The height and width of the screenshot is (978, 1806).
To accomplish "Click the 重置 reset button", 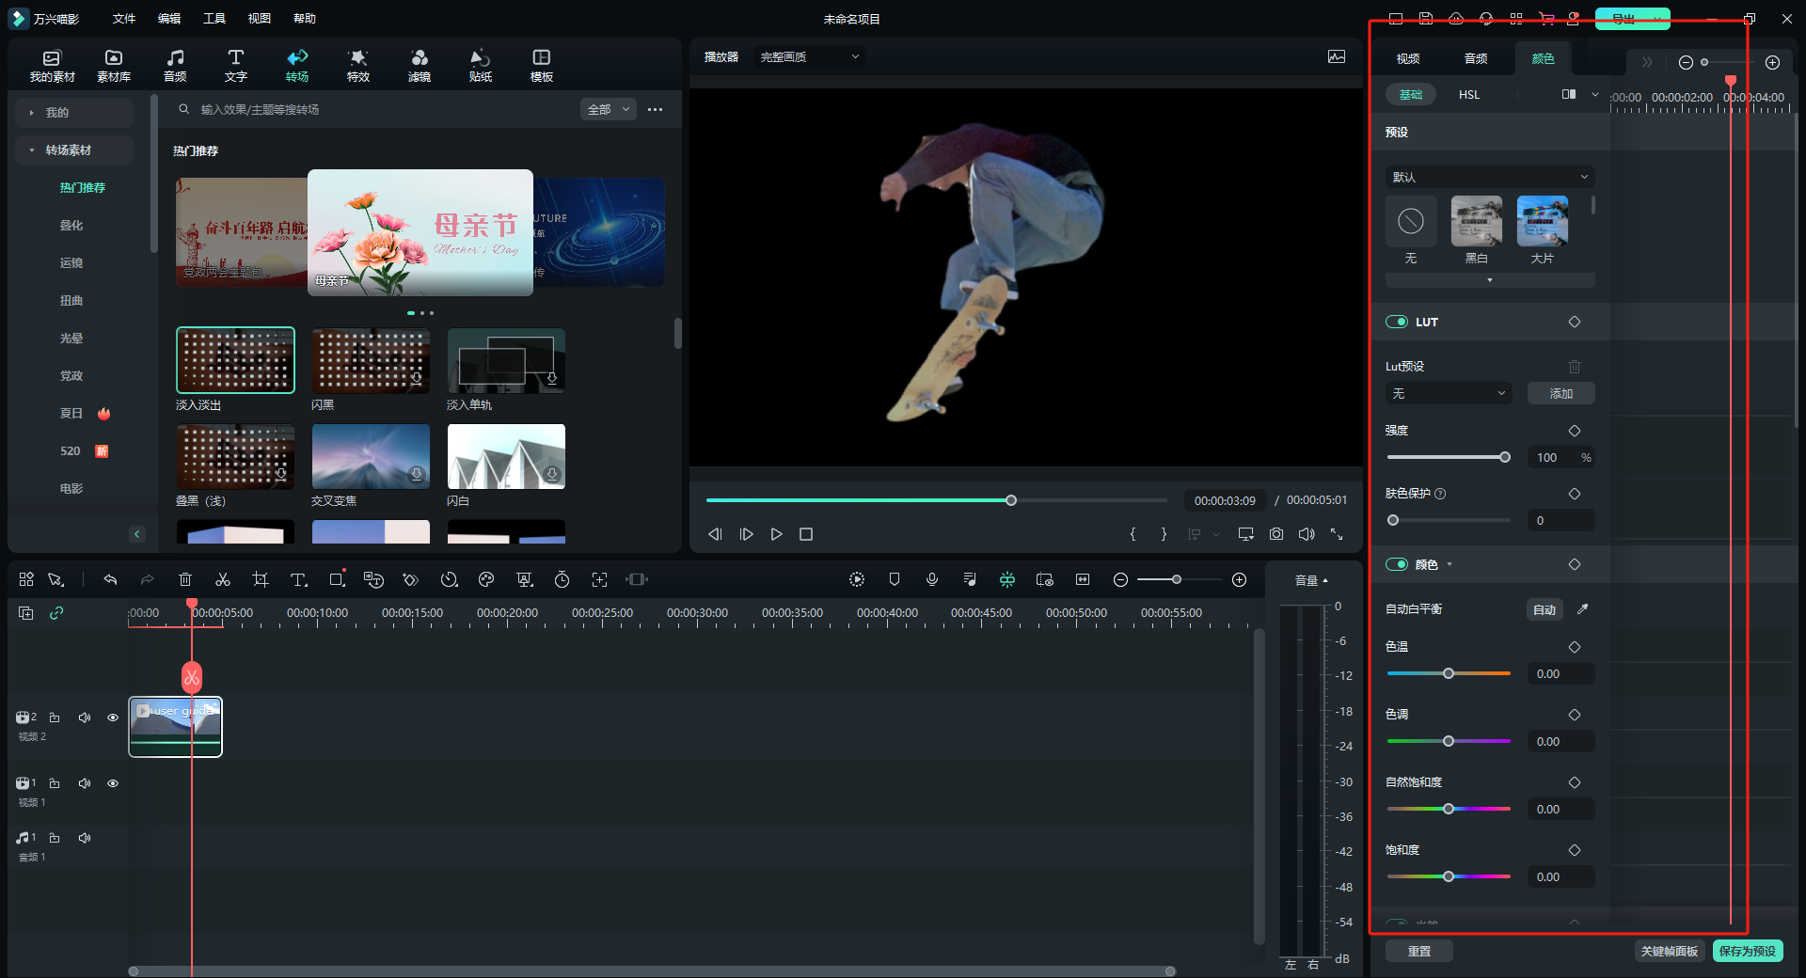I will [x=1418, y=951].
